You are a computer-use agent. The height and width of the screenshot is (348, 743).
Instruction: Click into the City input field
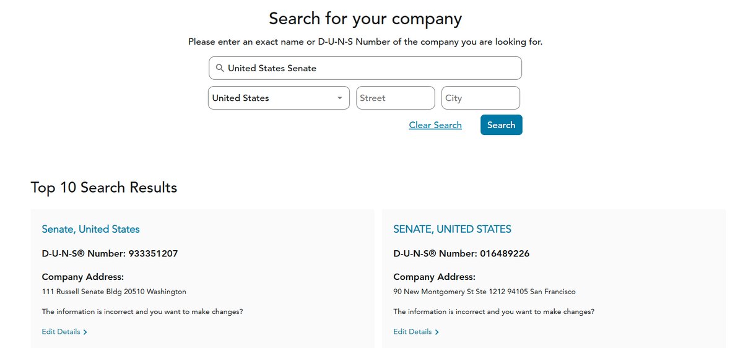[x=480, y=98]
